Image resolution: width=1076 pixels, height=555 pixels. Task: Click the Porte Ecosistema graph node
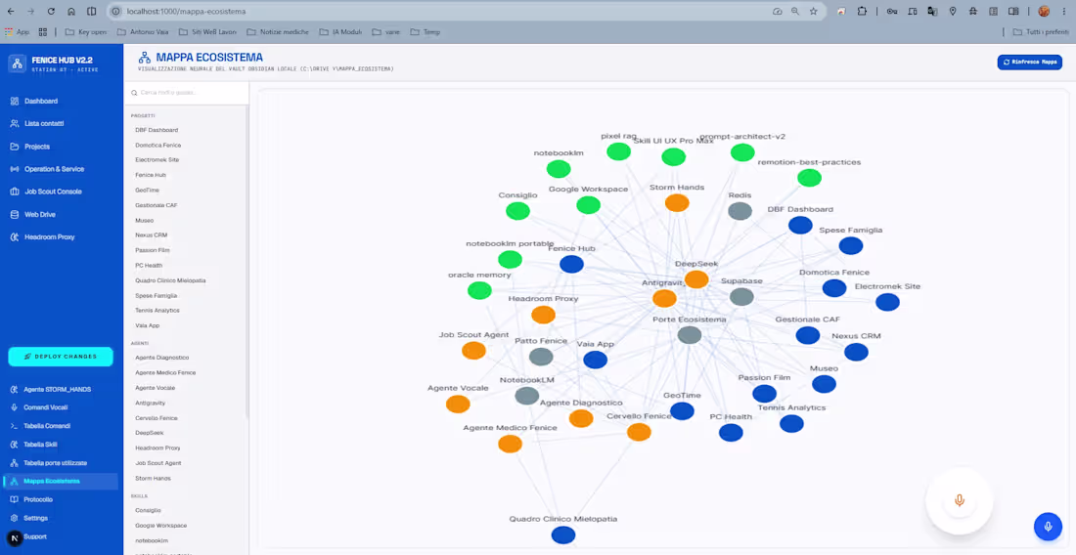[x=689, y=335]
